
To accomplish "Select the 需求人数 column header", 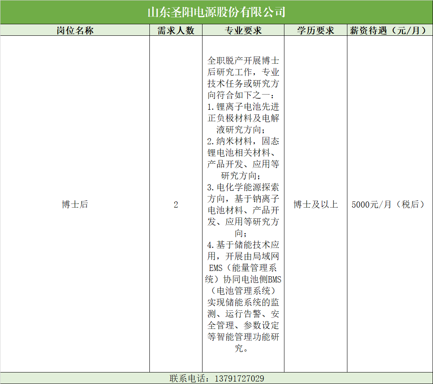I will [176, 30].
